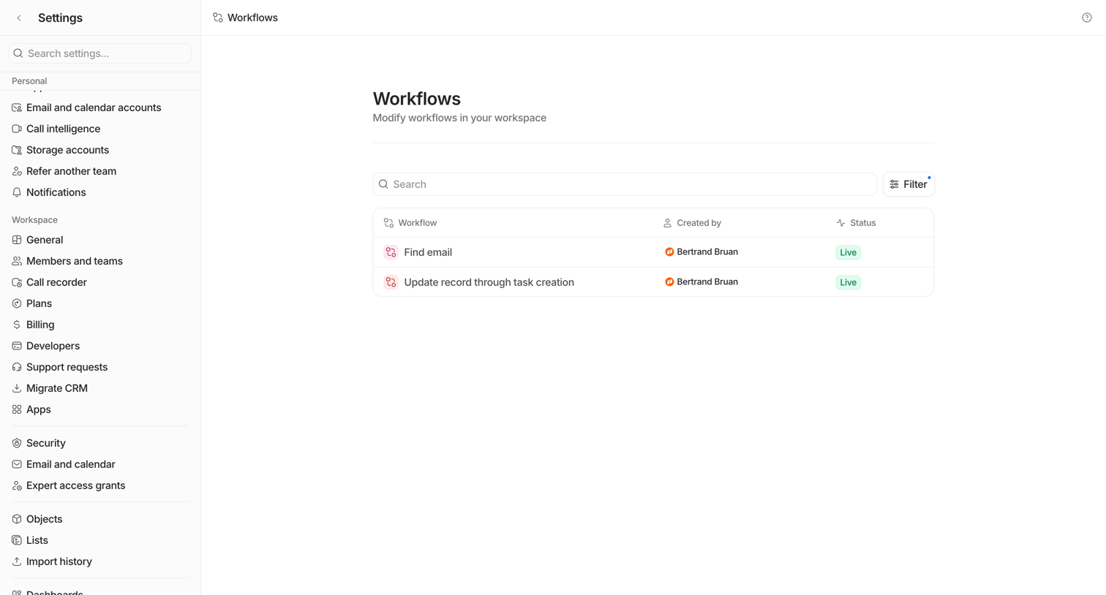Click the Billing dollar icon
This screenshot has height=595, width=1106.
point(17,325)
